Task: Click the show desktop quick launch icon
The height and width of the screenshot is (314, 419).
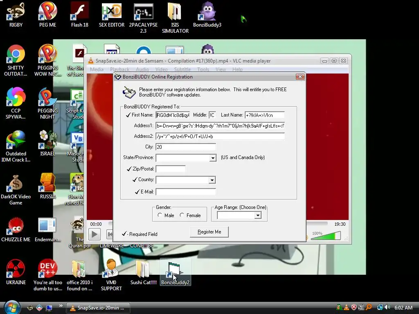Action: [x=49, y=308]
